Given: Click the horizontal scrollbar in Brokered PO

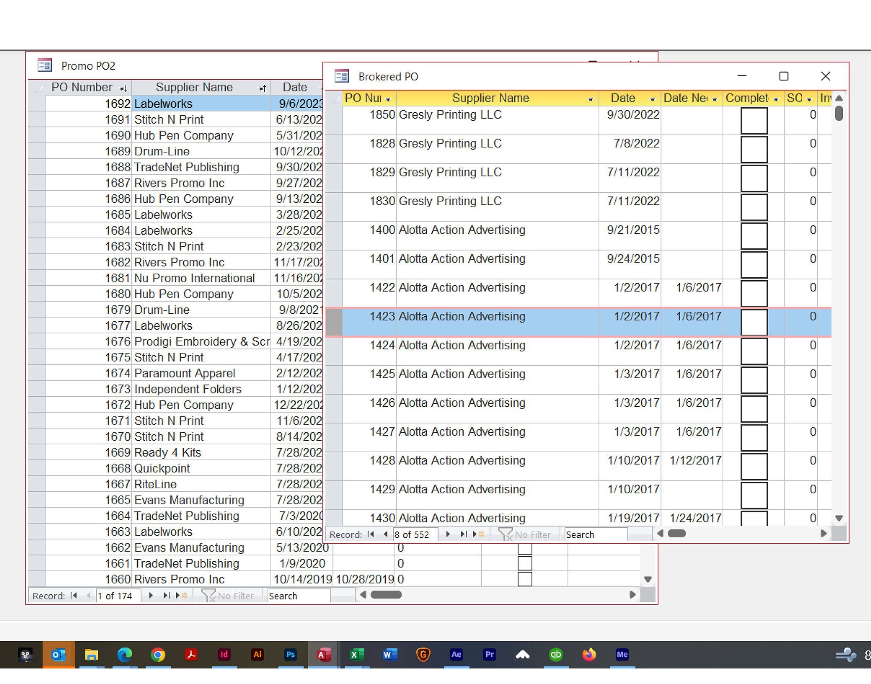Looking at the screenshot, I should 676,534.
